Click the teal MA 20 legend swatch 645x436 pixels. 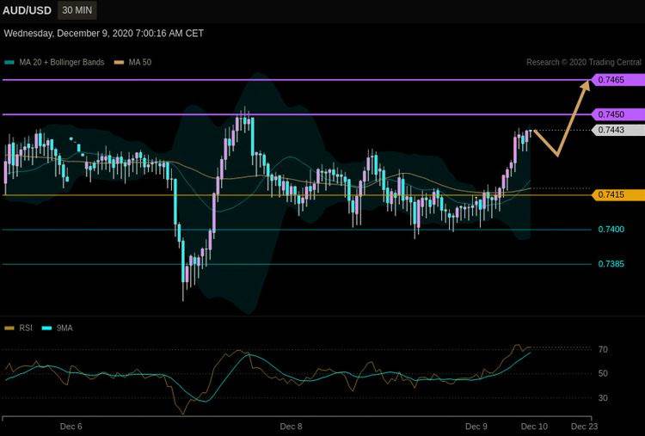(9, 63)
